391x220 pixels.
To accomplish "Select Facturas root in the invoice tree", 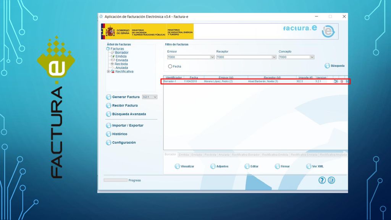I will pos(117,49).
